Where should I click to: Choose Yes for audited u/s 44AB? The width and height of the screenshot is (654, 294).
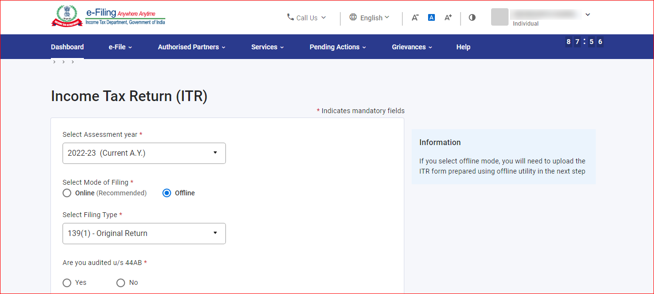(67, 283)
